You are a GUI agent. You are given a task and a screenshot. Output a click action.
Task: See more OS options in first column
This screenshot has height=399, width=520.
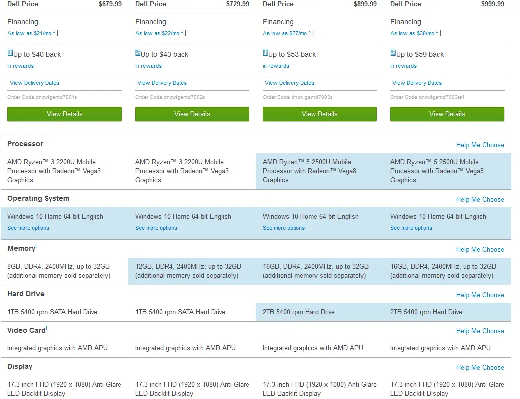point(28,228)
